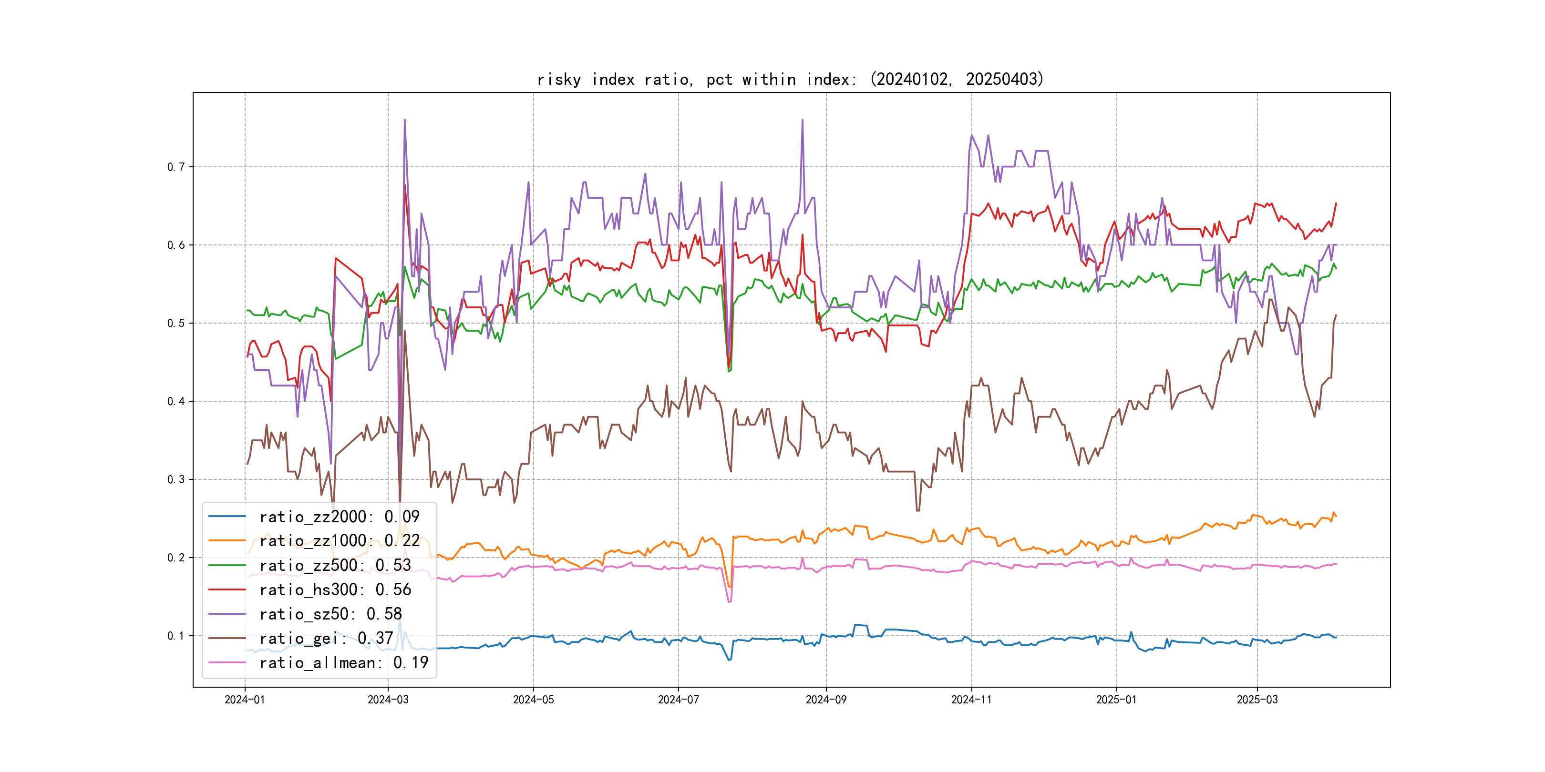Click the chart title text

pyautogui.click(x=790, y=79)
